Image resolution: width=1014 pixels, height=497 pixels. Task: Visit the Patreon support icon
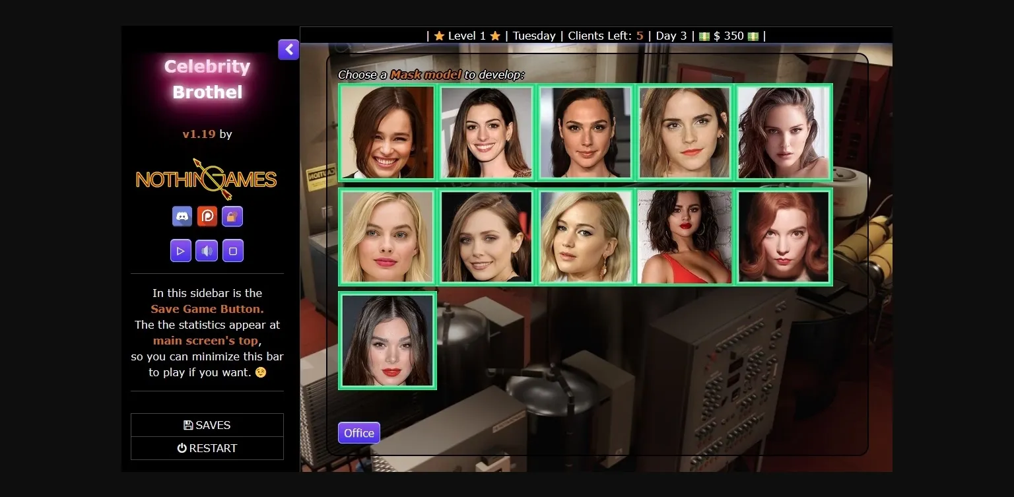(x=207, y=216)
